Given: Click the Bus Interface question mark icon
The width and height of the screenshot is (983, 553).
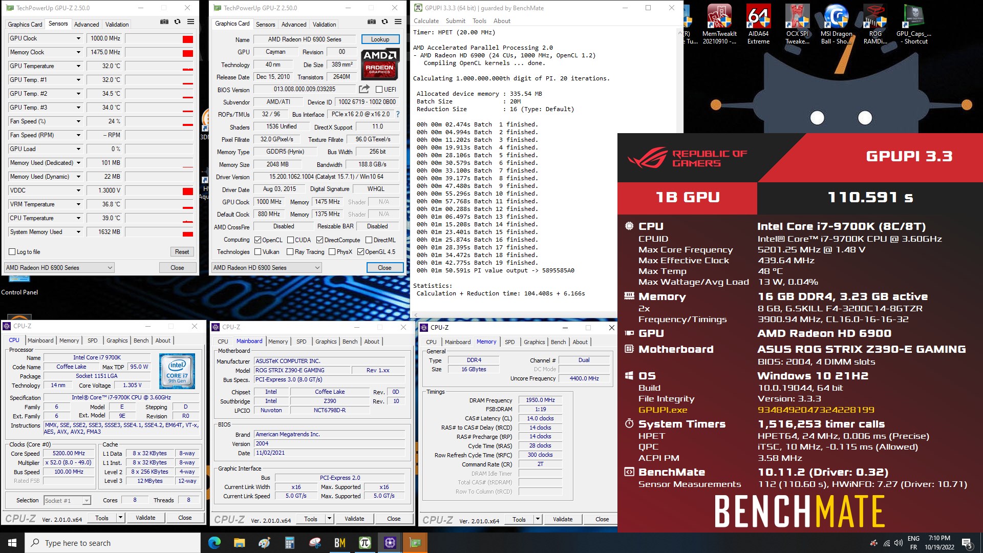Looking at the screenshot, I should tap(398, 114).
